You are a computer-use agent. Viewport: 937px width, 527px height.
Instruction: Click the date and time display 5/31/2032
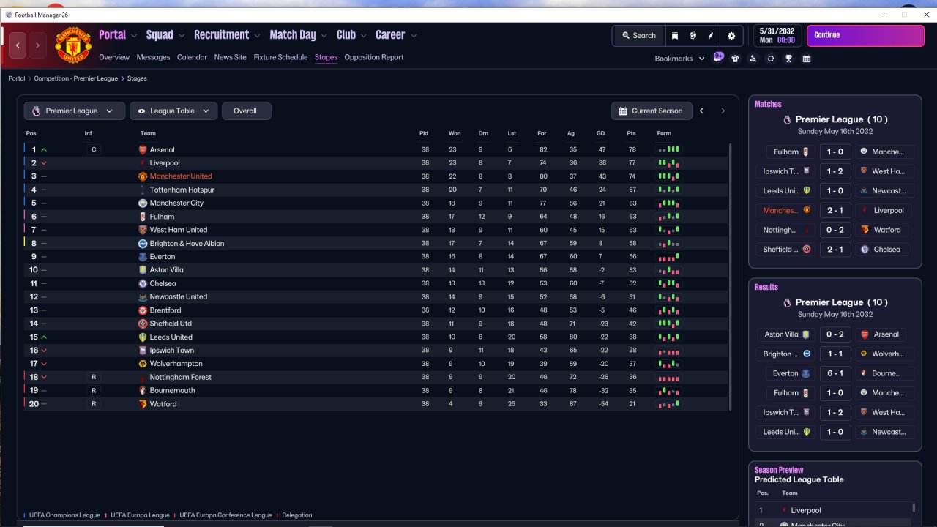pyautogui.click(x=777, y=35)
